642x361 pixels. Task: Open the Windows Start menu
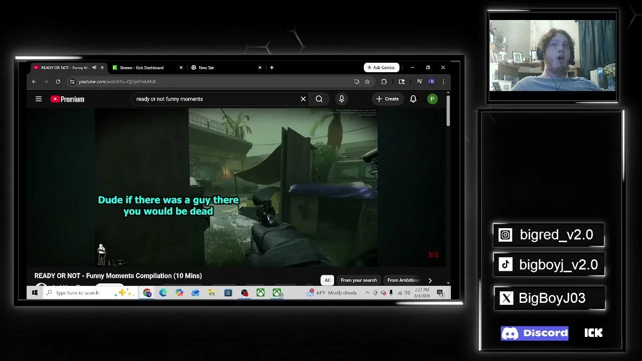35,293
